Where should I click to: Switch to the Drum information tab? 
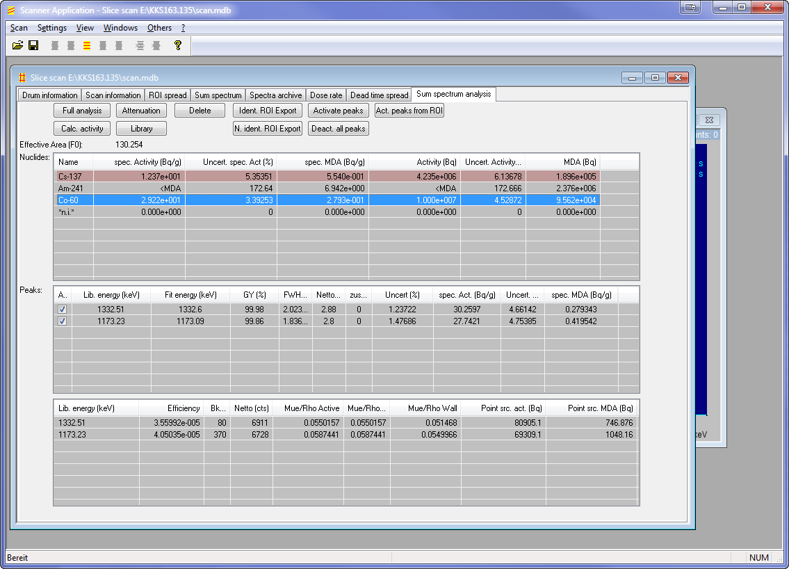[x=50, y=95]
